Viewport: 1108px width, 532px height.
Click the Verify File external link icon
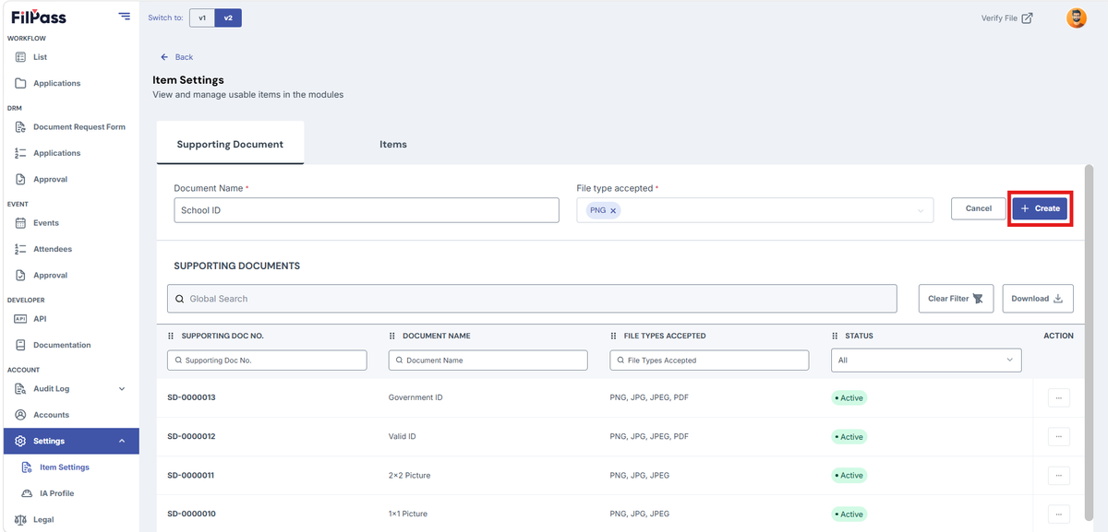1027,18
